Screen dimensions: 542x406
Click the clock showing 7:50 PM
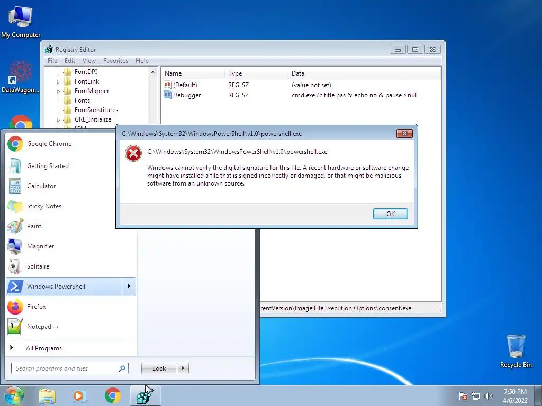(515, 396)
